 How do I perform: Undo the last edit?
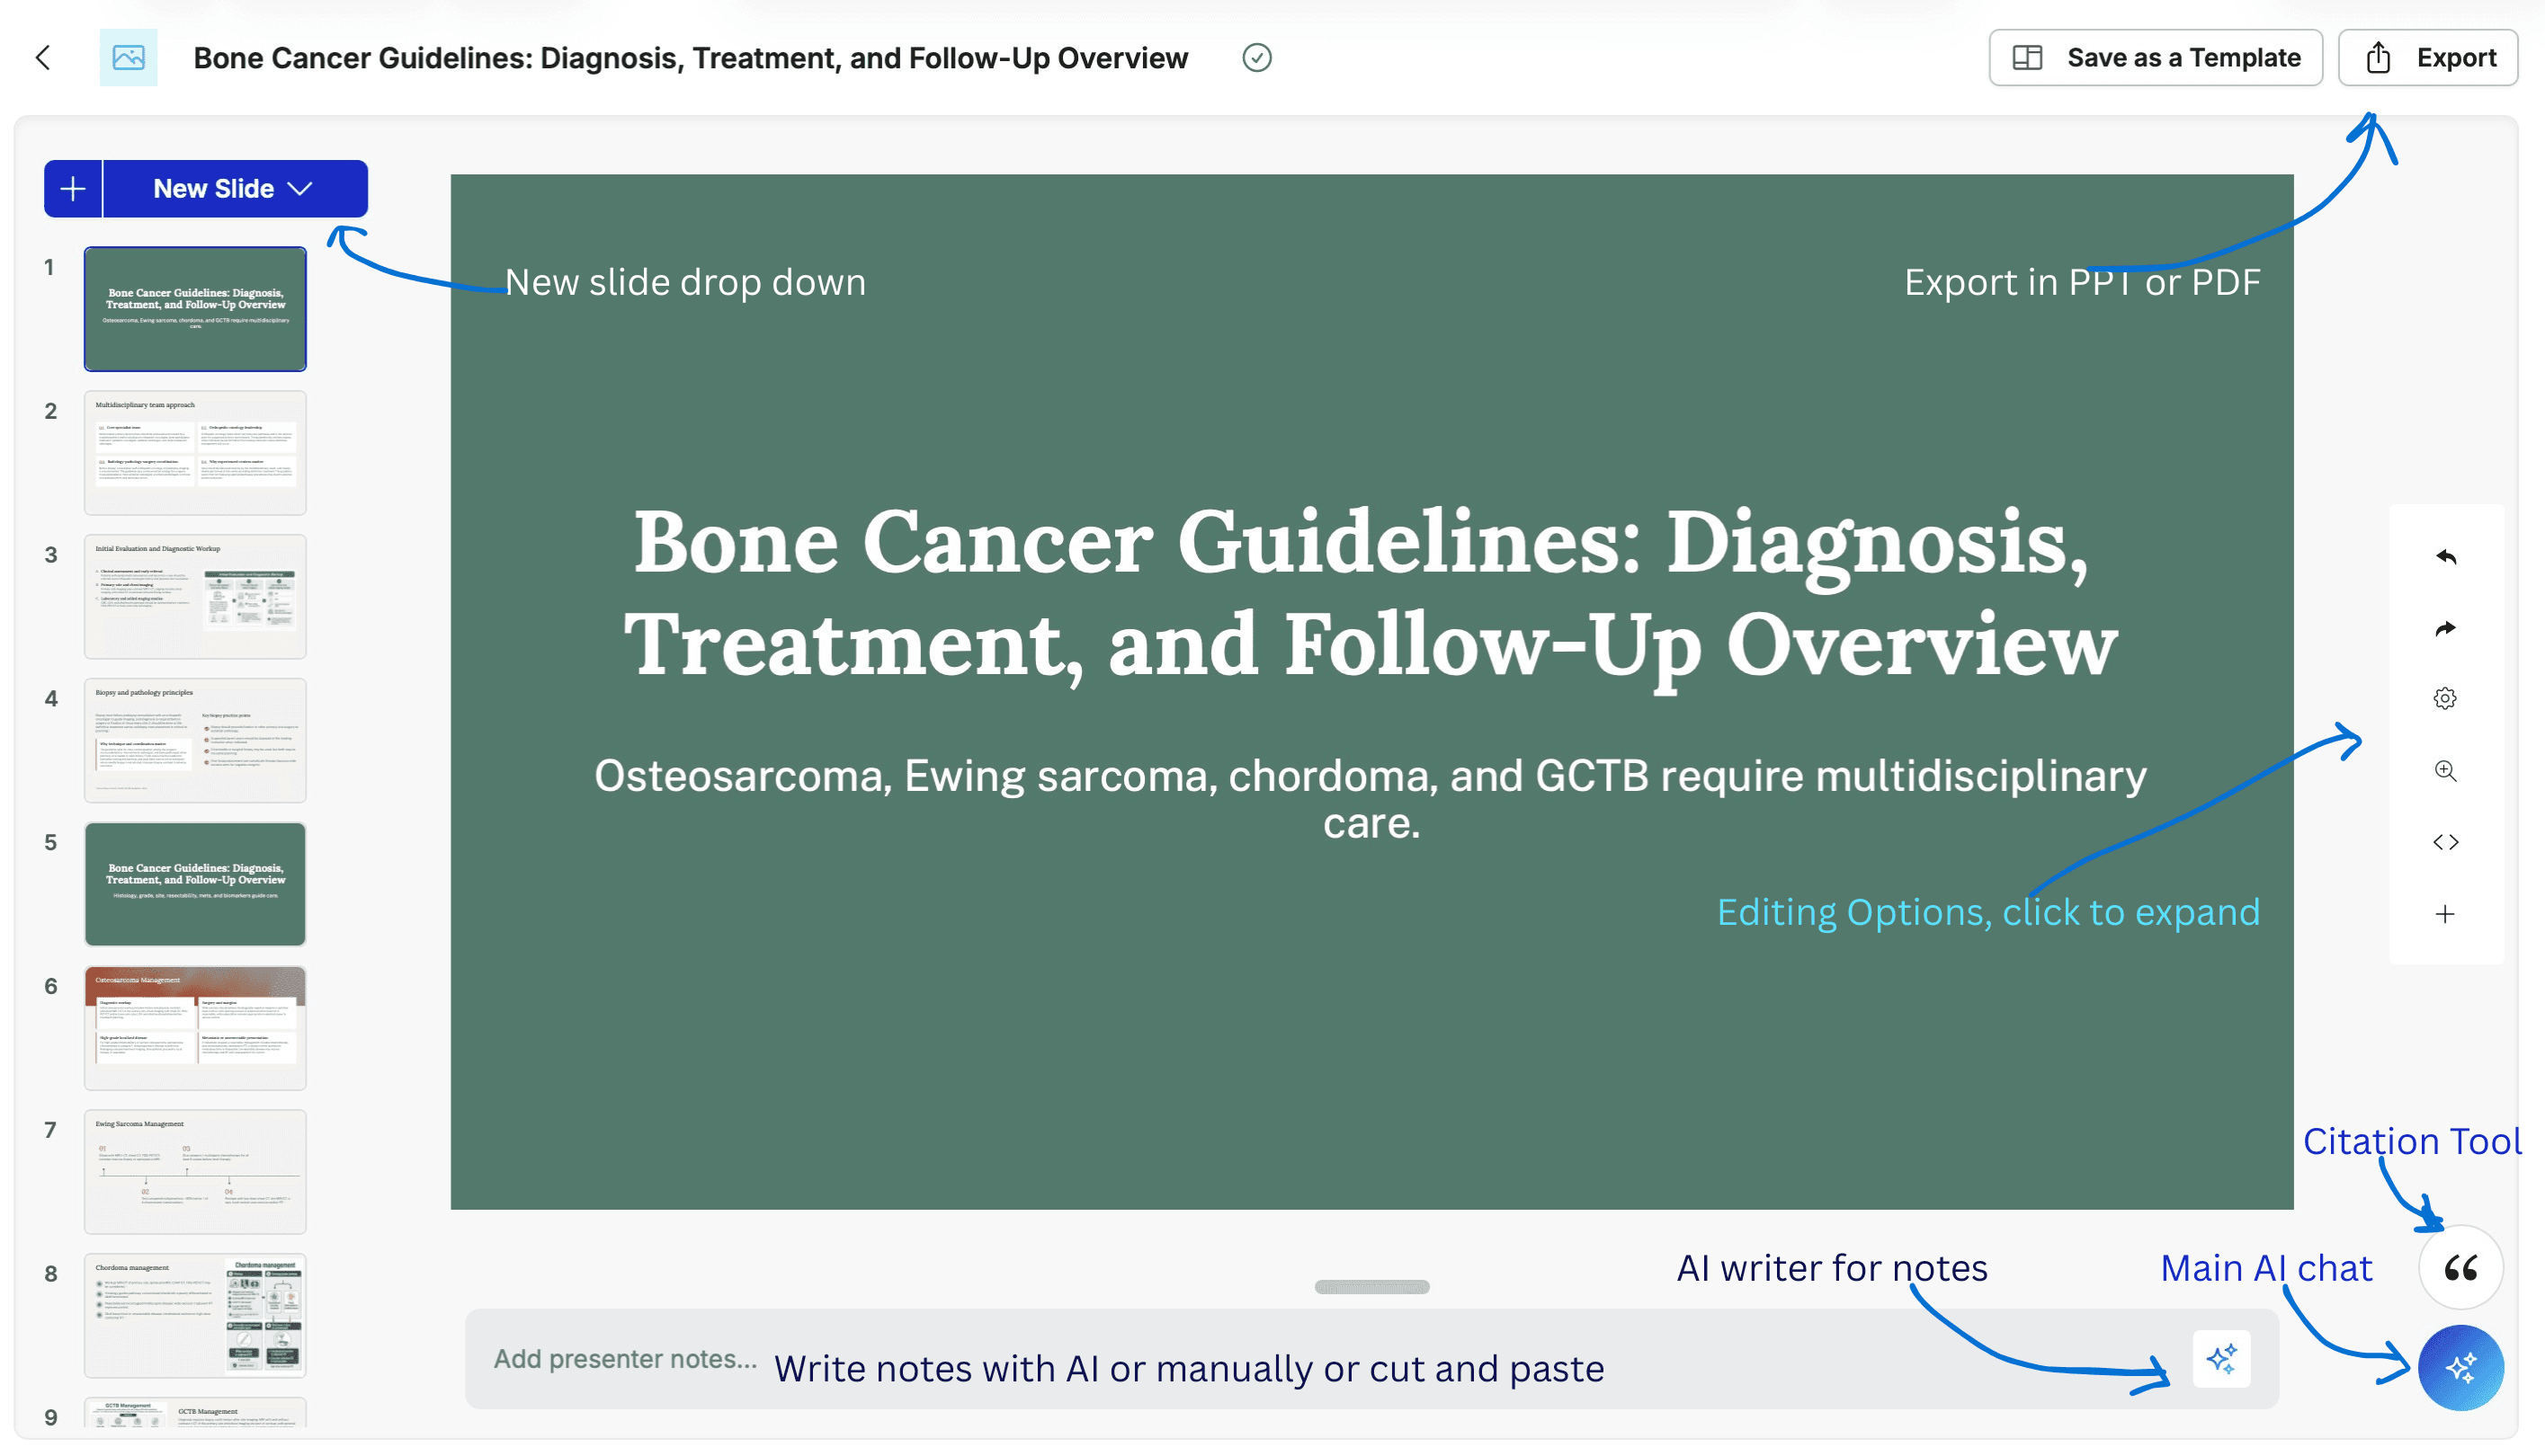click(x=2445, y=557)
